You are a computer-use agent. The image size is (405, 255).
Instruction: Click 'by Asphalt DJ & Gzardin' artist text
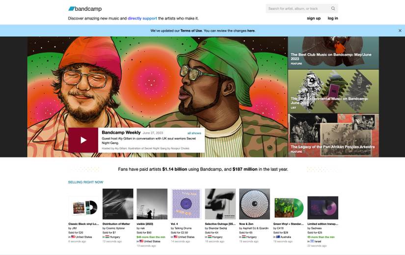pos(254,228)
